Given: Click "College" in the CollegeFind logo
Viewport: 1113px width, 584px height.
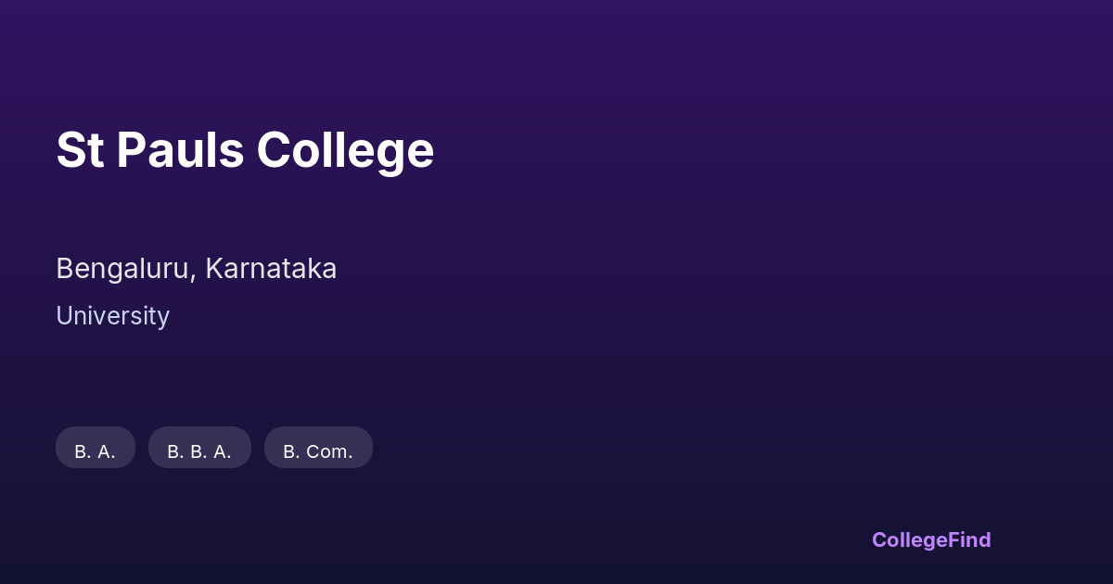Looking at the screenshot, I should tap(910, 540).
